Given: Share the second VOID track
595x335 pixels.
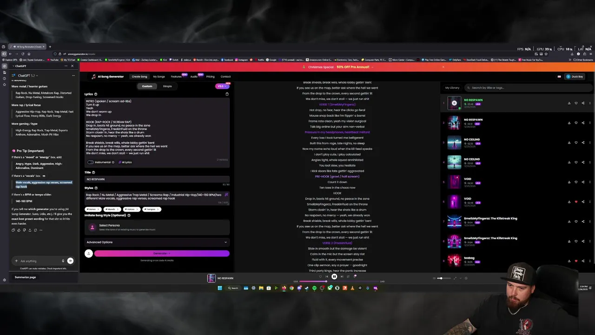Looking at the screenshot, I should click(583, 202).
